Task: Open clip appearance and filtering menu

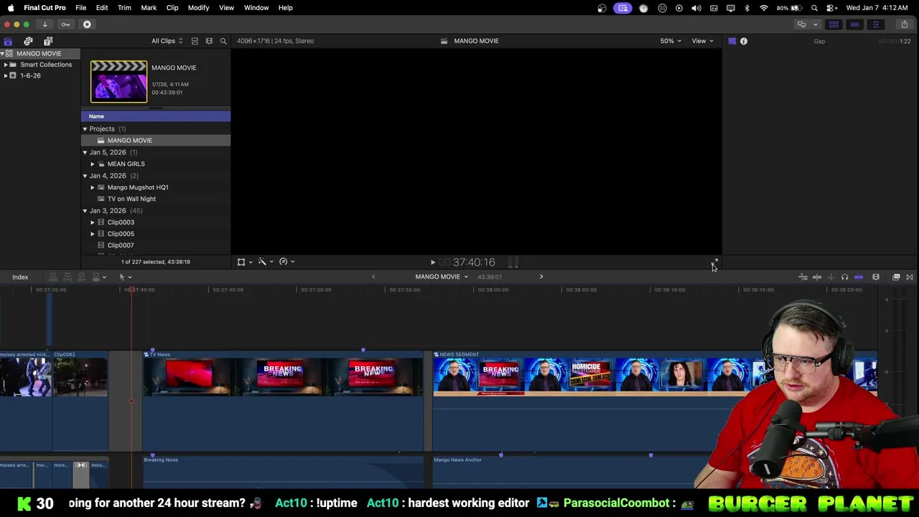Action: 209,41
